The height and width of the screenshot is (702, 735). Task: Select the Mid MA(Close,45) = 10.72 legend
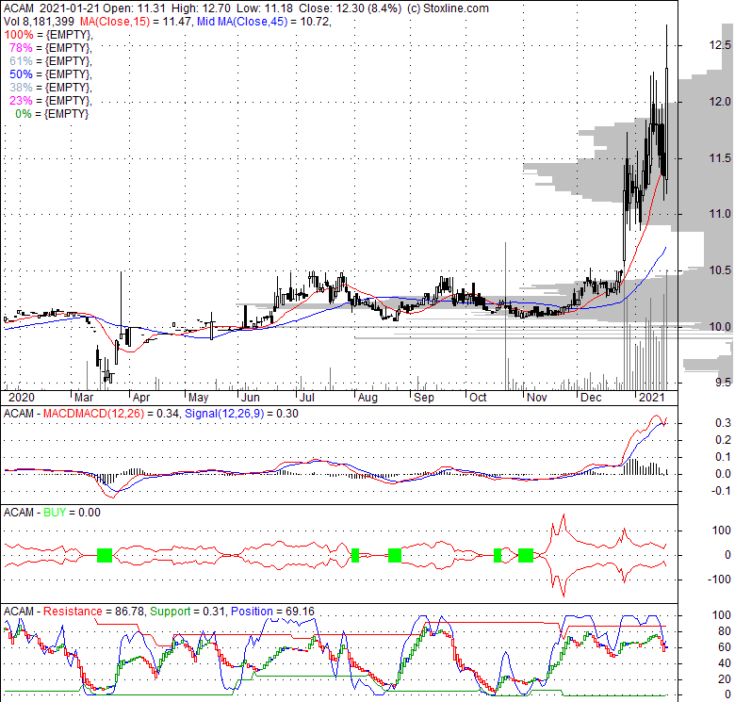pyautogui.click(x=263, y=22)
